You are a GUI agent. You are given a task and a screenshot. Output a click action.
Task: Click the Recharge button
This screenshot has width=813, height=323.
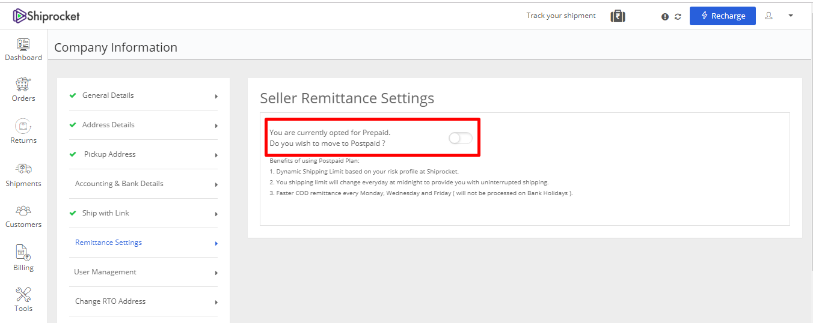point(723,16)
